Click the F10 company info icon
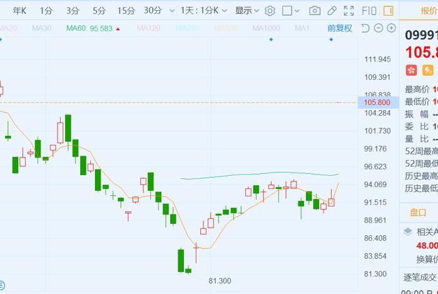The width and height of the screenshot is (438, 294). click(x=369, y=11)
